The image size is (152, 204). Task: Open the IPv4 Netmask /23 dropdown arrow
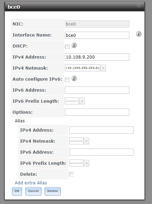coord(103,68)
